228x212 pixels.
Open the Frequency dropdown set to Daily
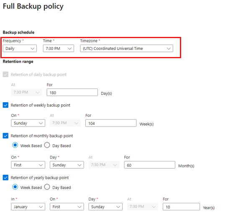pos(20,48)
